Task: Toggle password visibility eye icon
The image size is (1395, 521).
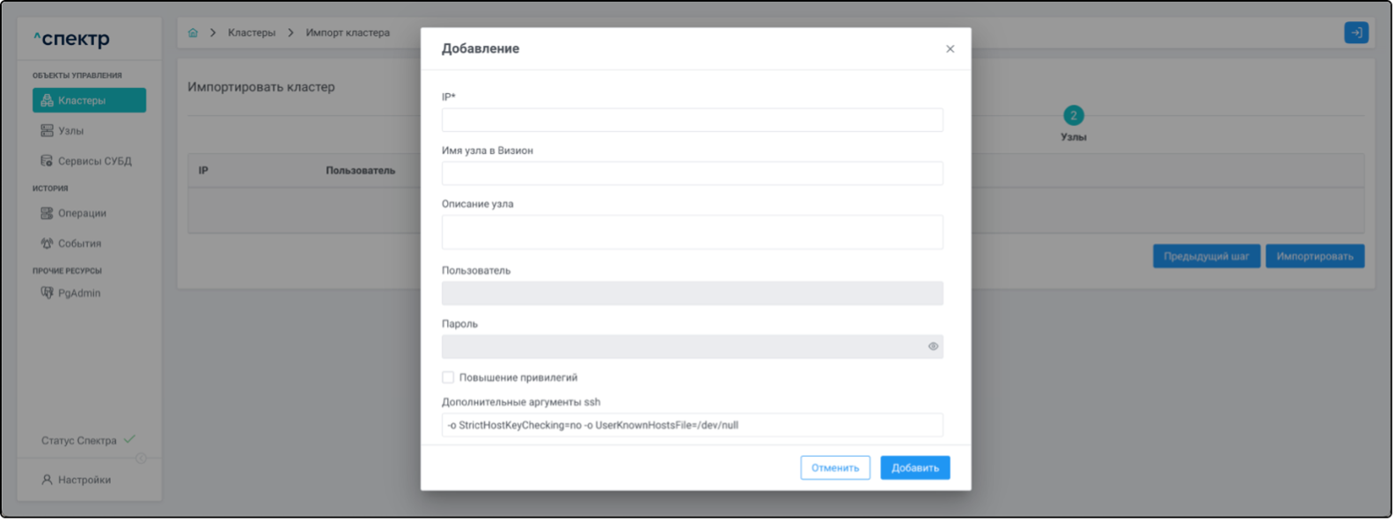Action: tap(933, 347)
